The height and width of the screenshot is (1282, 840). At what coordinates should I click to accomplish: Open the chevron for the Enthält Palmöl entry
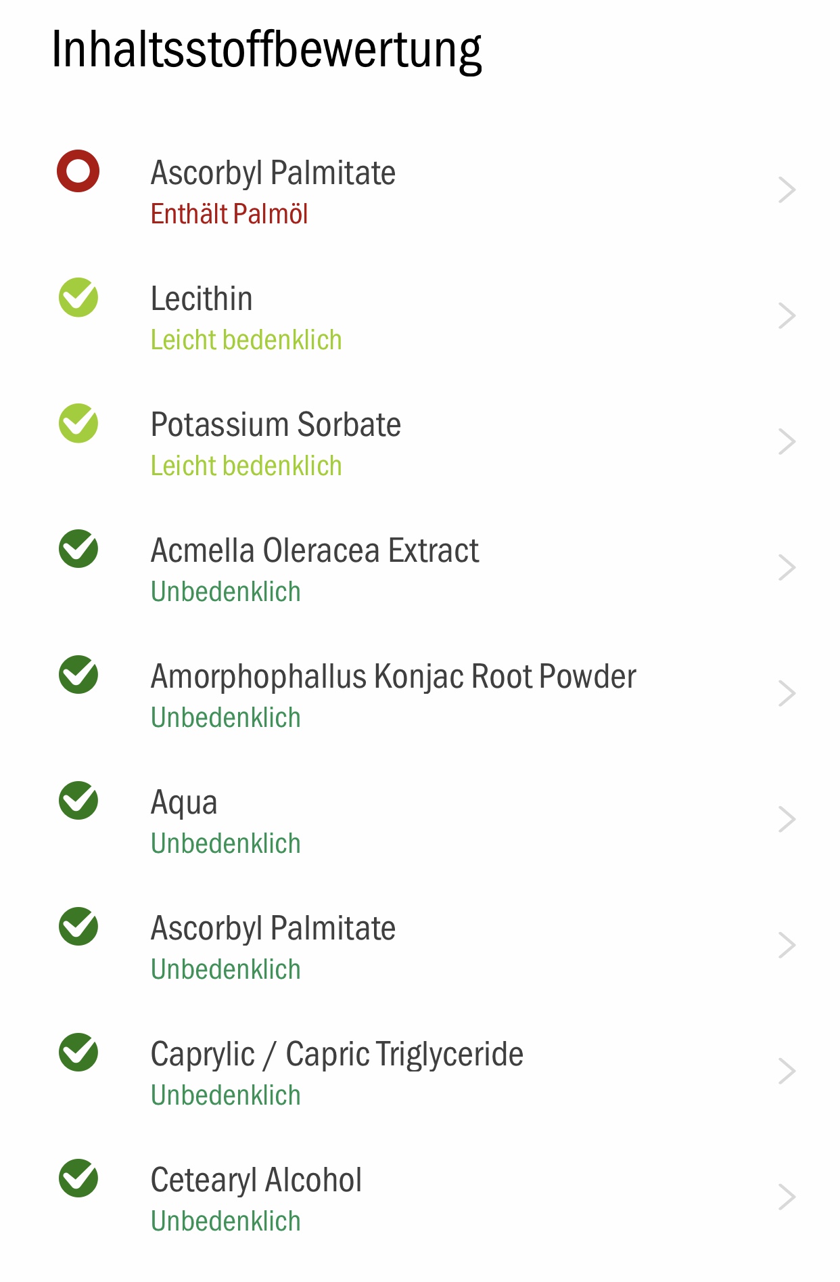[x=787, y=190]
